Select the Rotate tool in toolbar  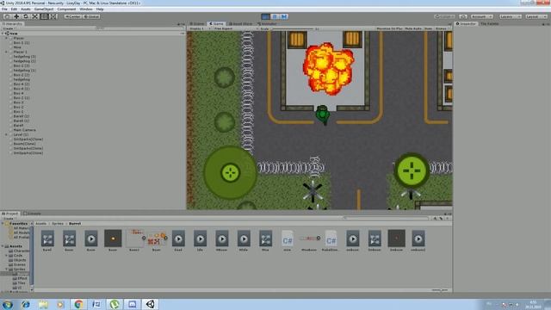coord(26,16)
